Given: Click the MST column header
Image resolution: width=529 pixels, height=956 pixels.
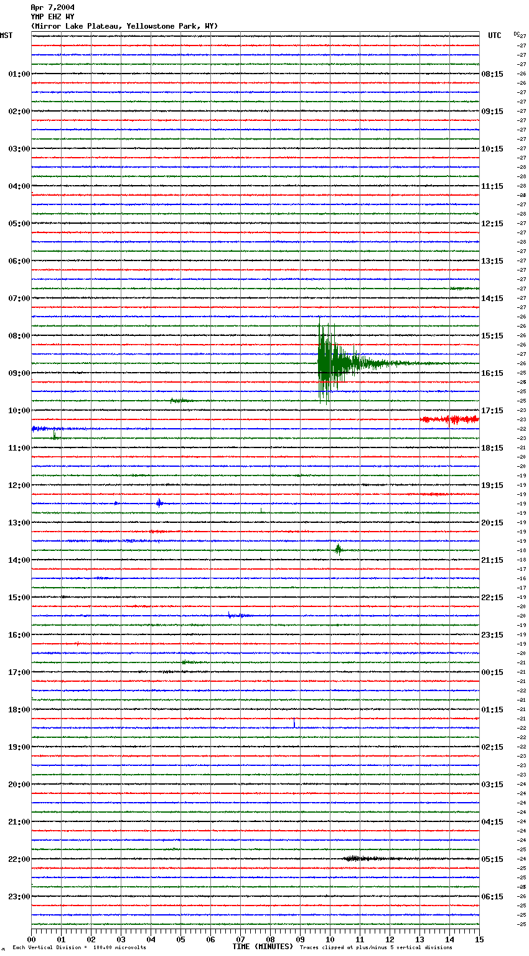Looking at the screenshot, I should tap(6, 36).
